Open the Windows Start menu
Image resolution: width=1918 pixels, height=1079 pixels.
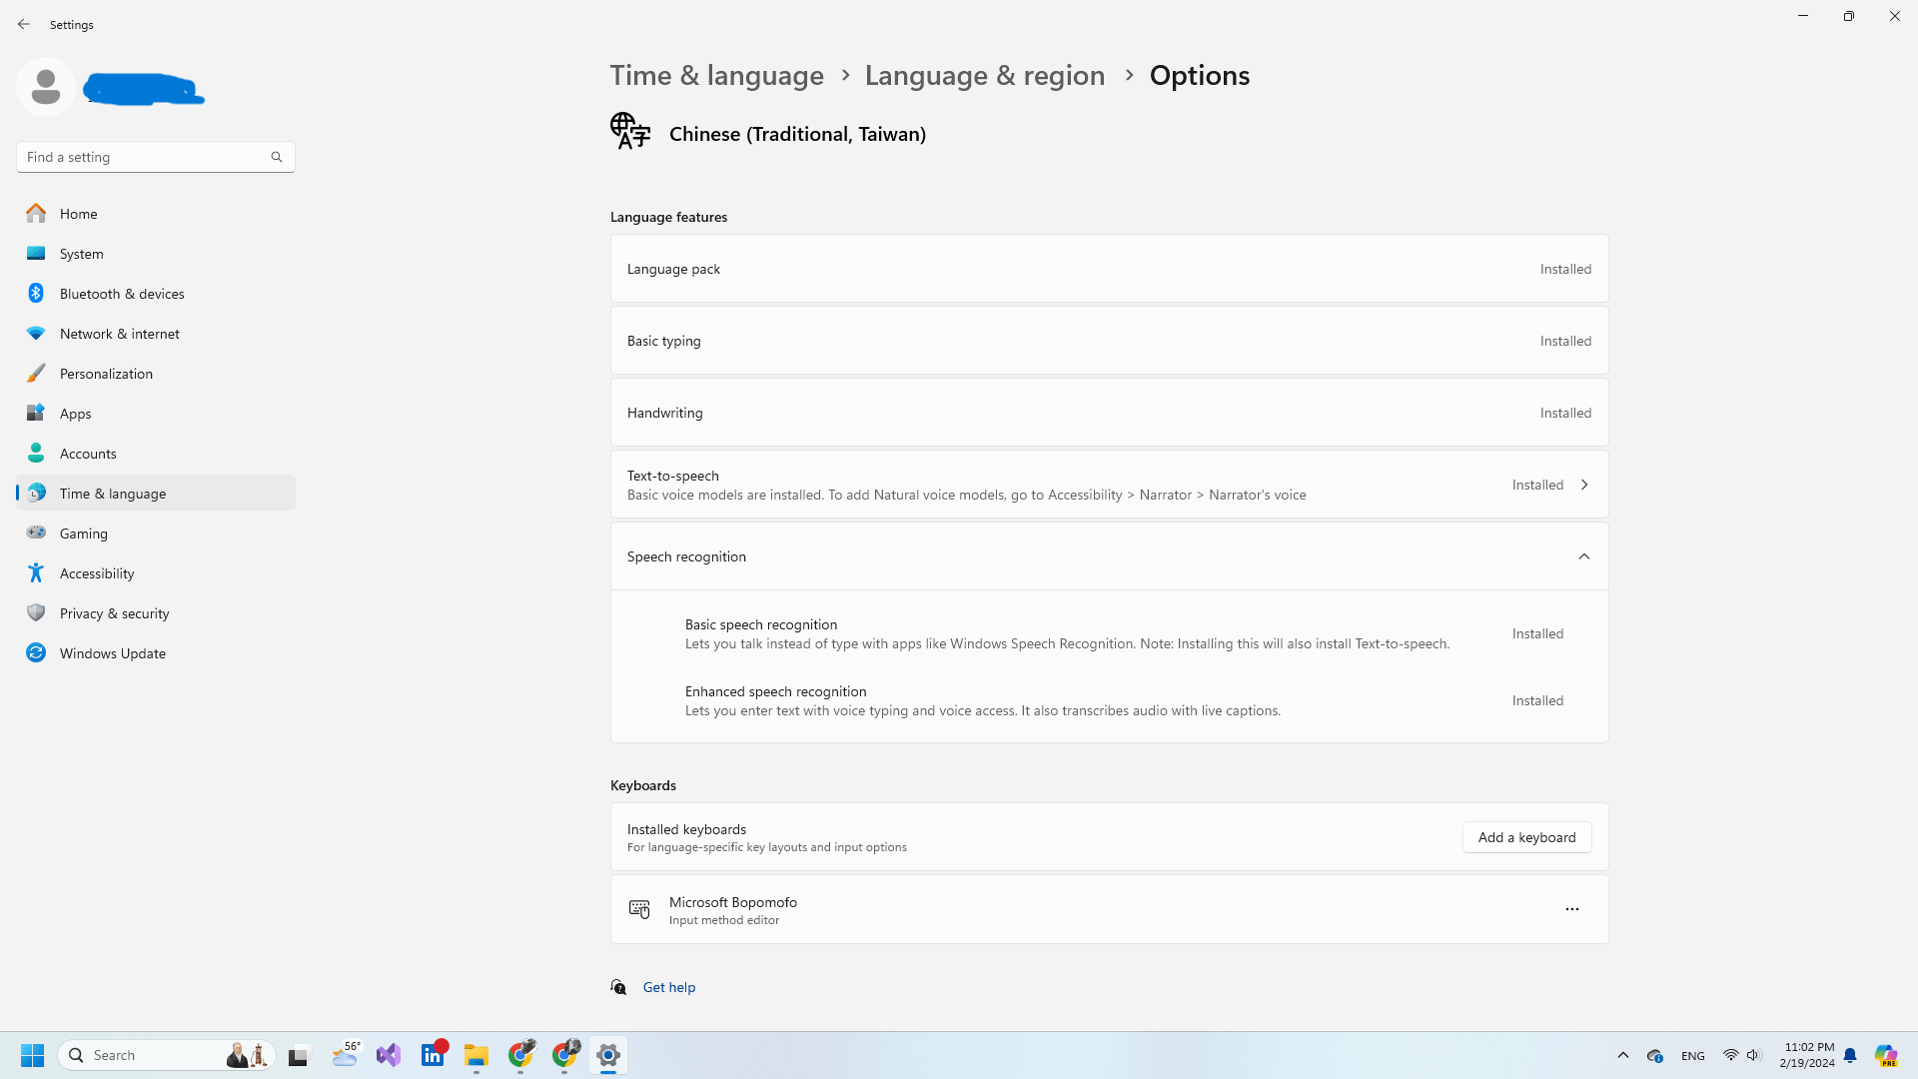32,1055
